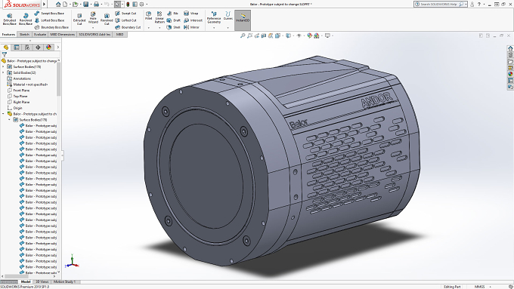Screen dimensions: 514x289
Task: Open the Reference Geometry dropdown
Action: 214,20
